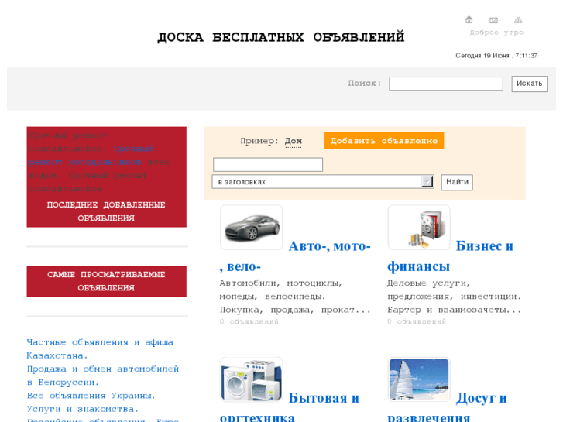The height and width of the screenshot is (422, 563).
Task: Open the washing machine appliances thumbnail
Action: click(252, 379)
